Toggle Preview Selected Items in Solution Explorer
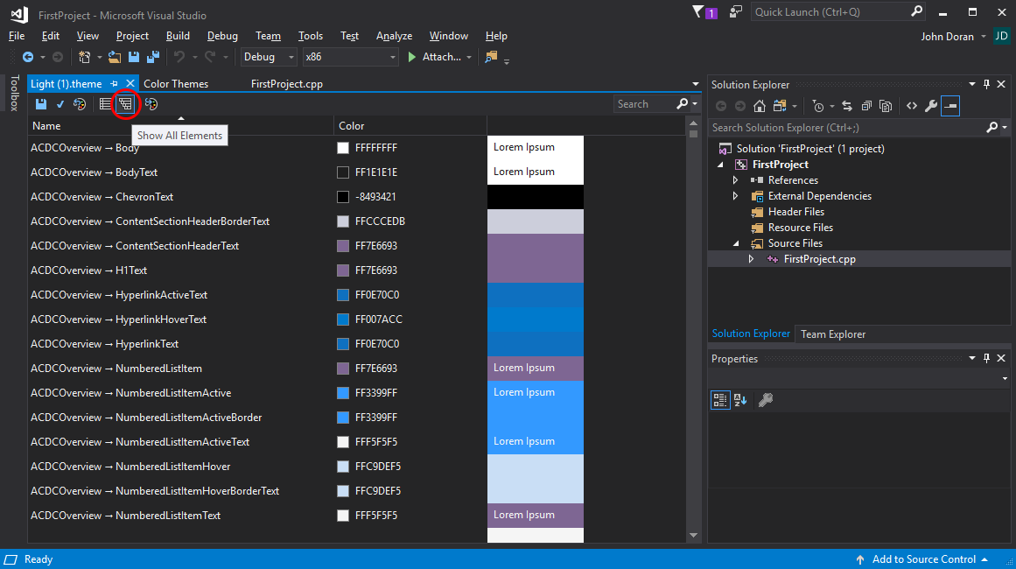This screenshot has width=1016, height=569. tap(950, 106)
